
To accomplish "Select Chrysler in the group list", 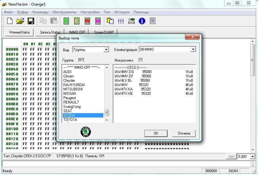I will (83, 81).
